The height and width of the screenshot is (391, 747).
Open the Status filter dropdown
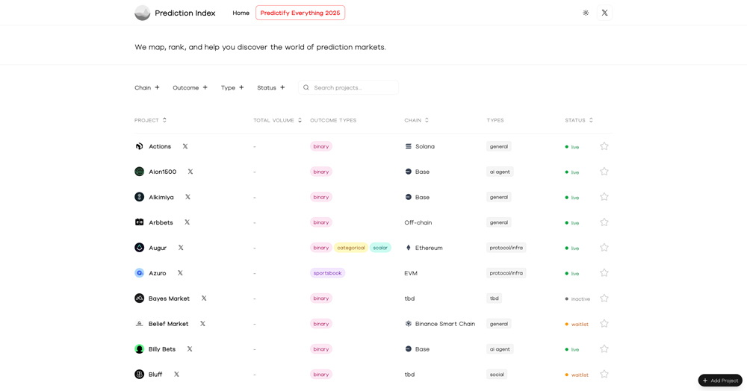[x=271, y=87]
